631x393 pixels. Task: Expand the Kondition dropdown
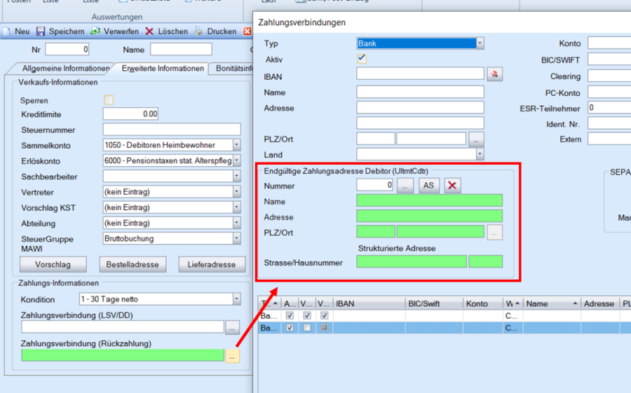(236, 299)
